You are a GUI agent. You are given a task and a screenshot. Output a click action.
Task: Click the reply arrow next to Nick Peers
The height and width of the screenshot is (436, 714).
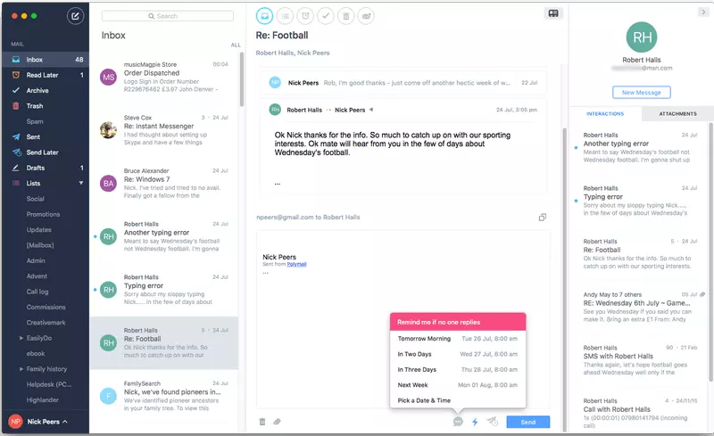371,110
